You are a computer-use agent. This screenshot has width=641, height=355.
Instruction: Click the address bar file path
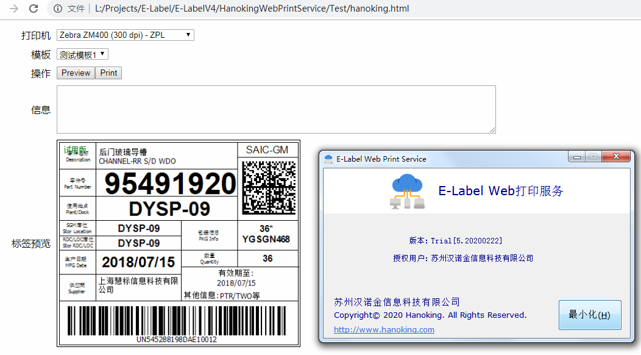coord(252,9)
